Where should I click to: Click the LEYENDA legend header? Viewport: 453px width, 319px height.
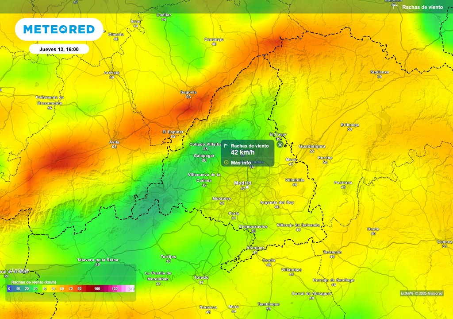(20, 270)
